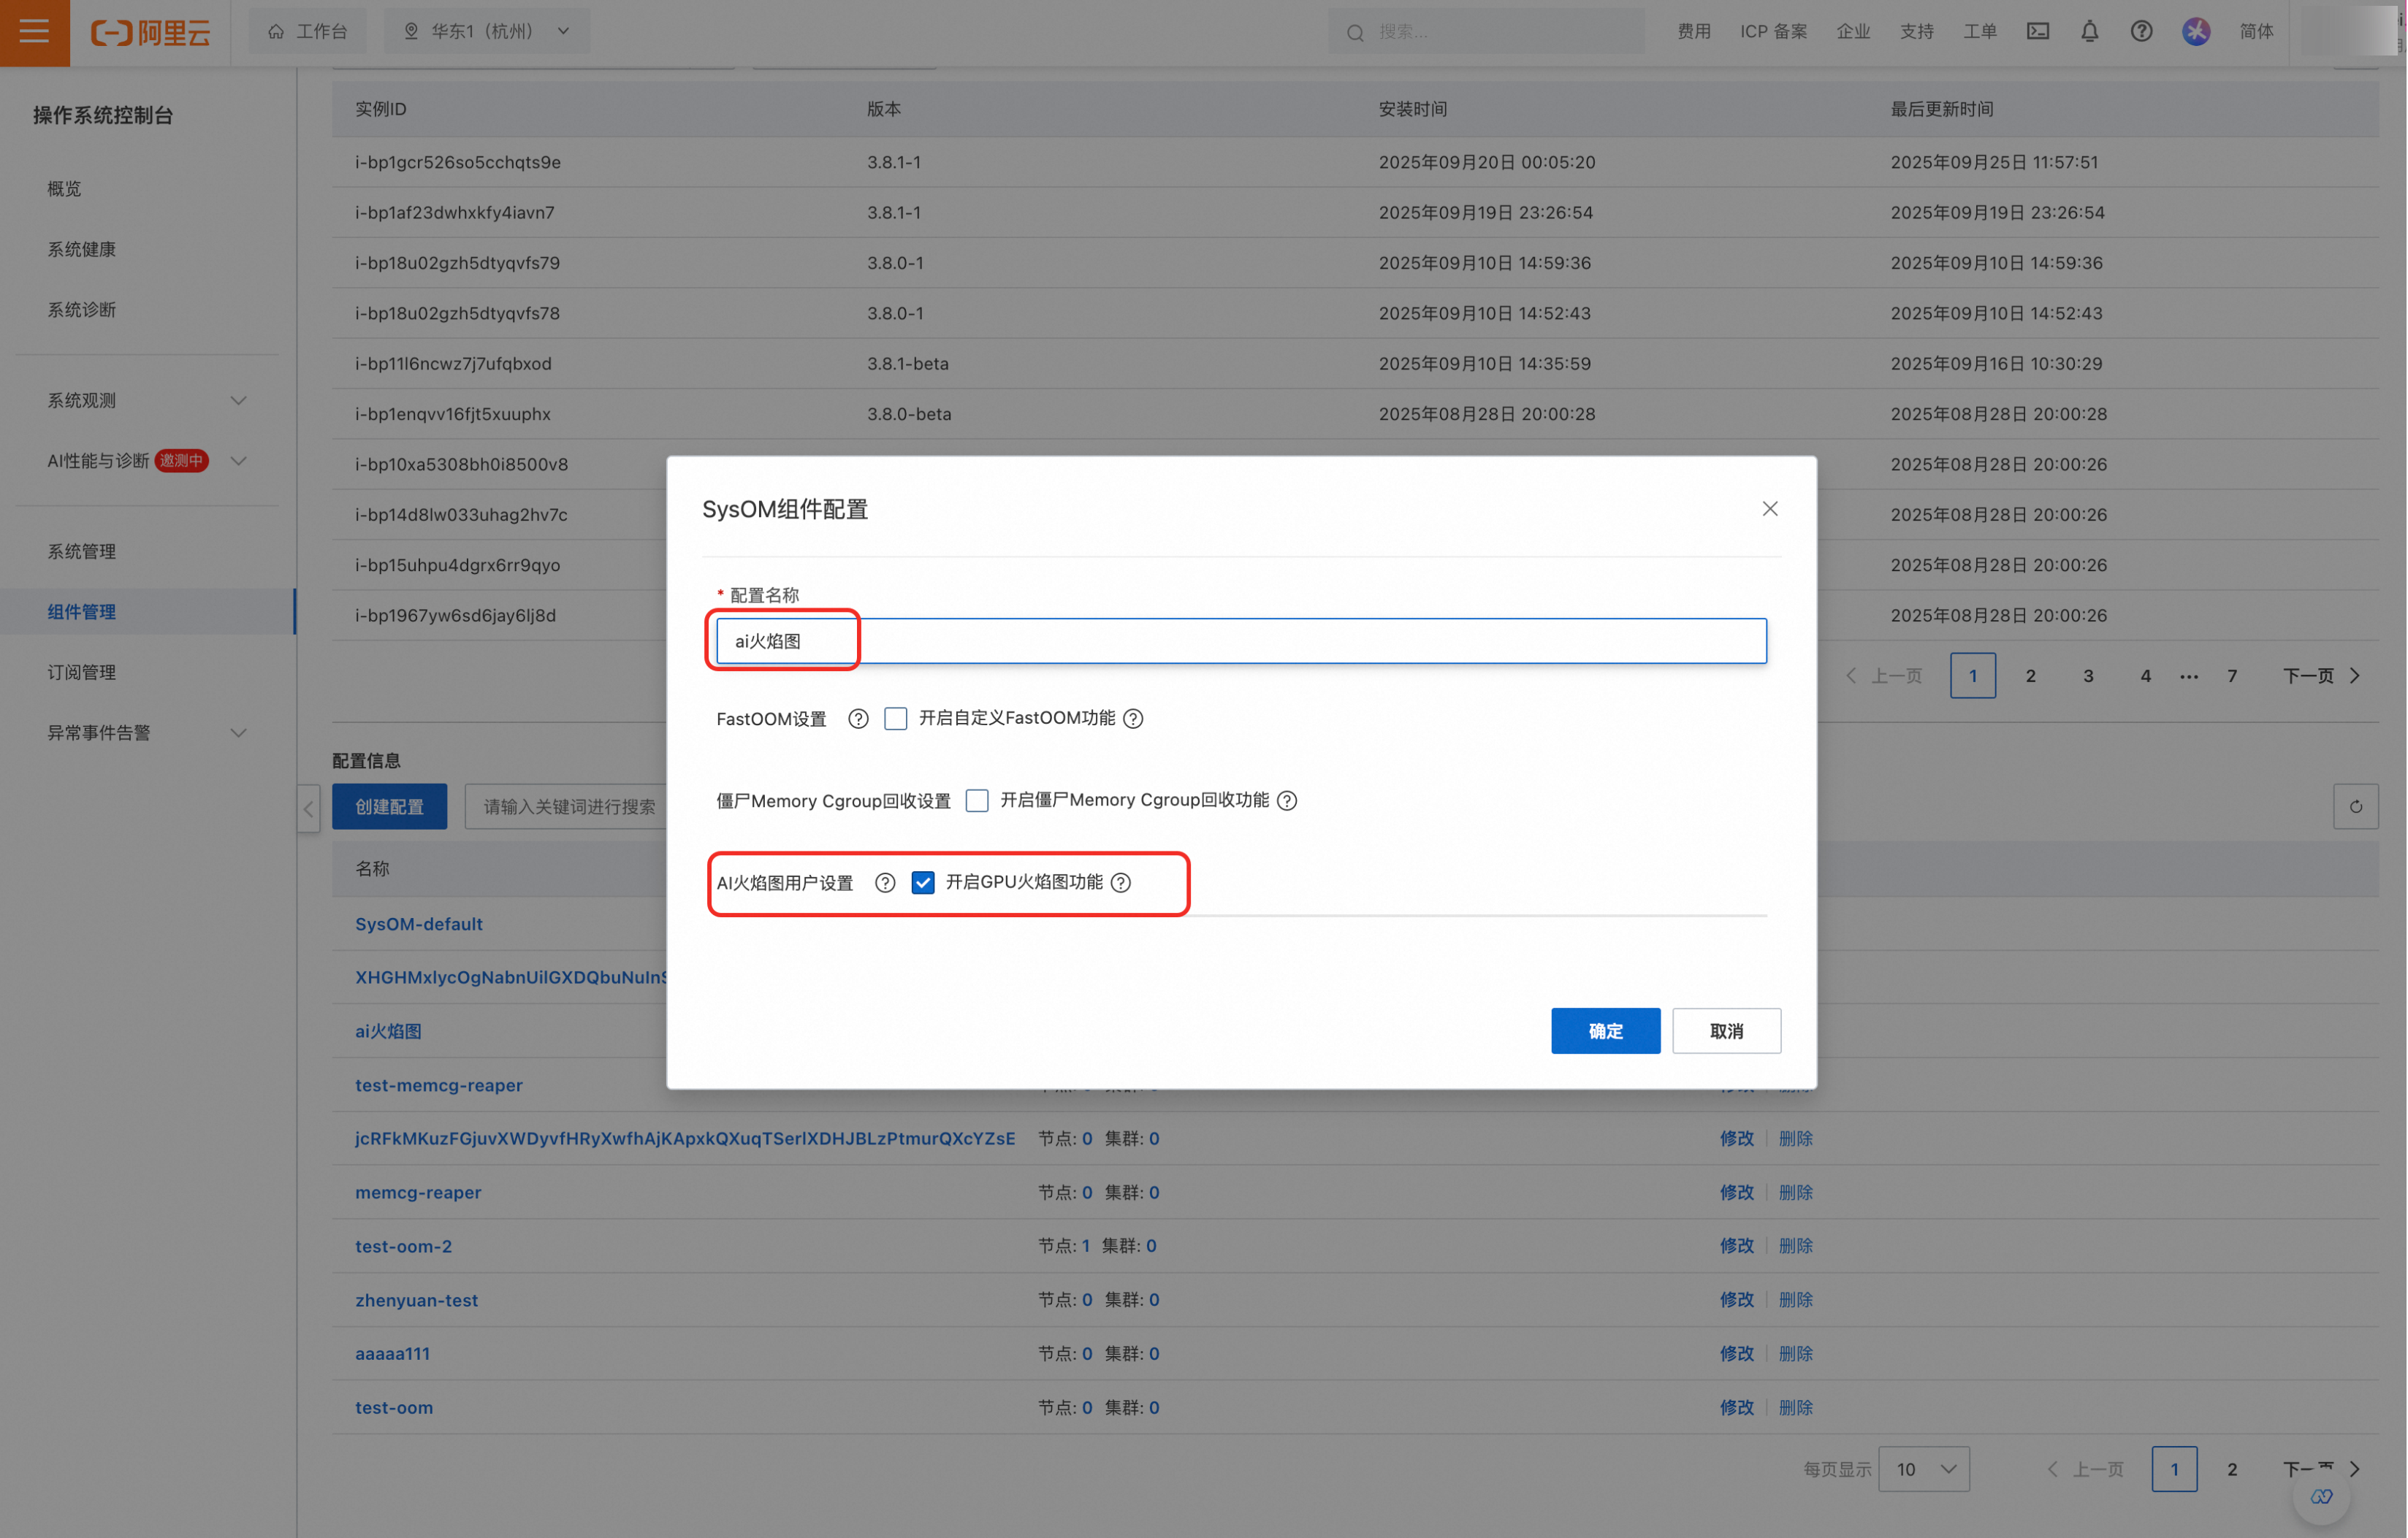Click refresh icon in configuration list

pos(2355,806)
